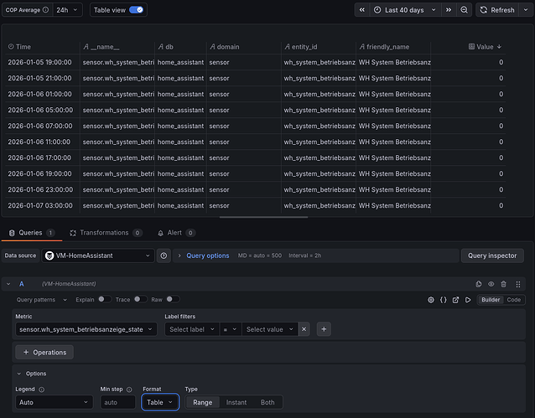Switch to the Alert tab
This screenshot has height=418, width=535.
click(x=176, y=233)
